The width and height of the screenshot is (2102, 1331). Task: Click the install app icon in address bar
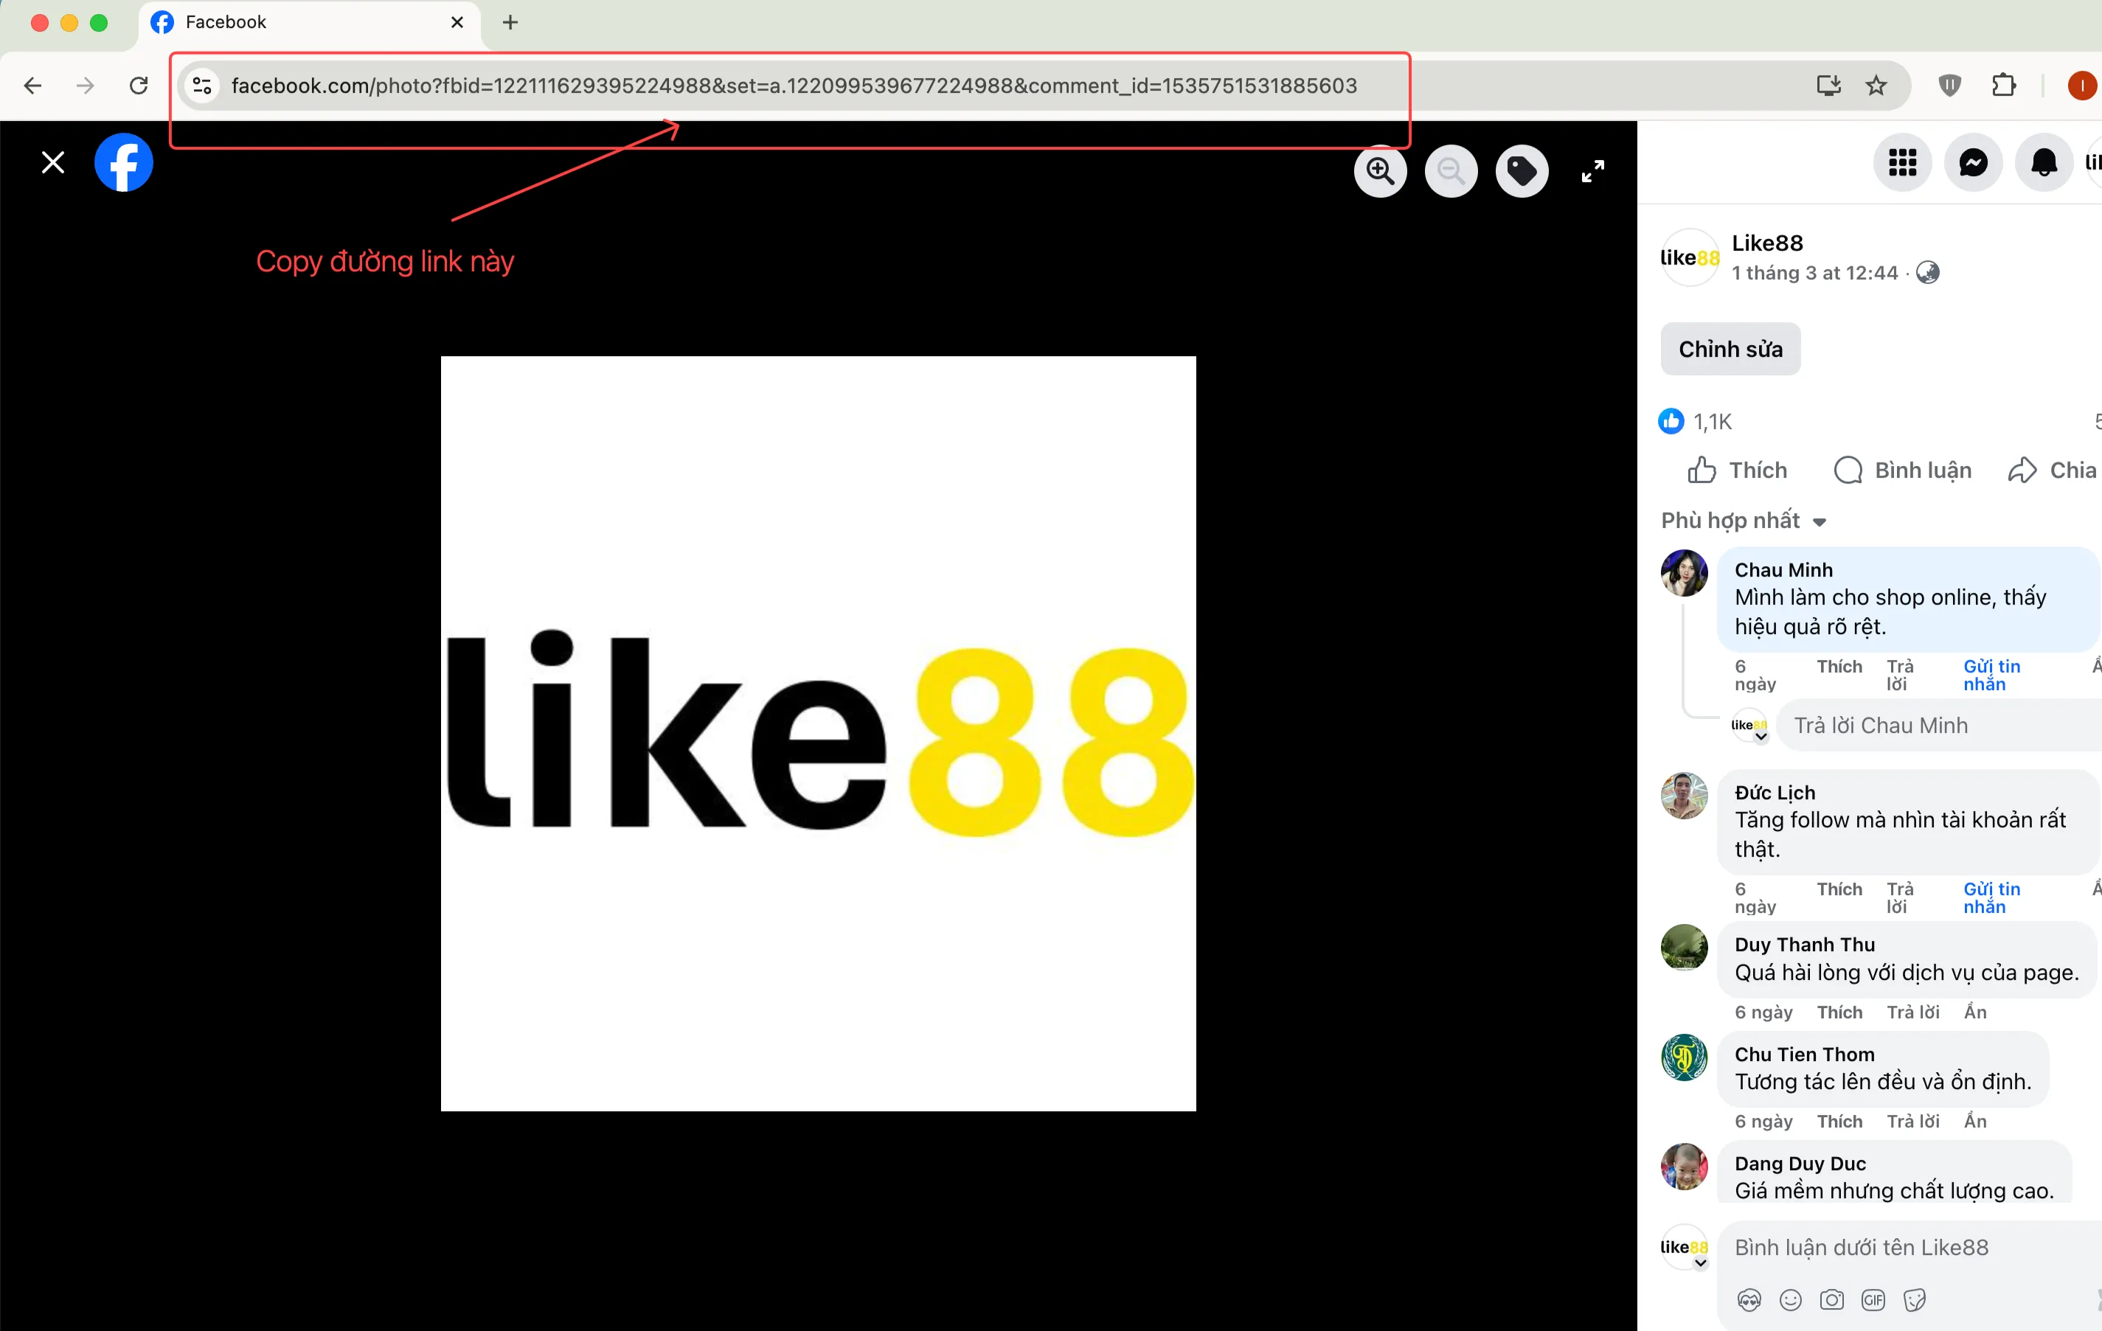tap(1829, 86)
